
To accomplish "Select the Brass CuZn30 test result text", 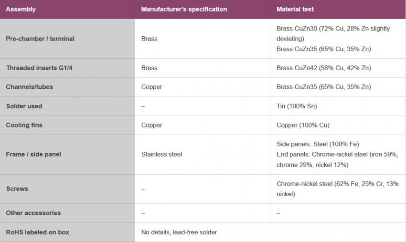I will (333, 29).
